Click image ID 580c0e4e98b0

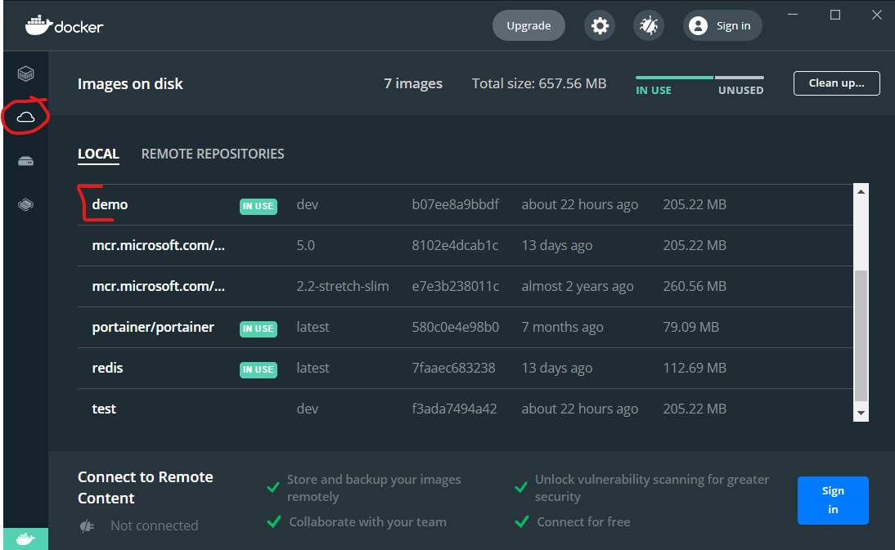[x=456, y=328]
